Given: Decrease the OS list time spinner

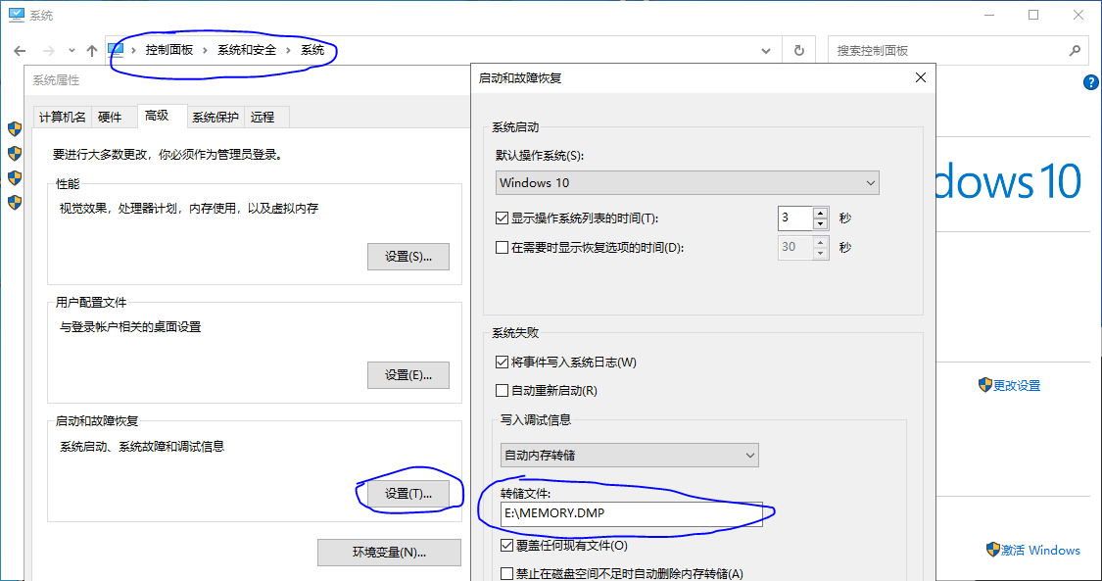Looking at the screenshot, I should coord(820,224).
